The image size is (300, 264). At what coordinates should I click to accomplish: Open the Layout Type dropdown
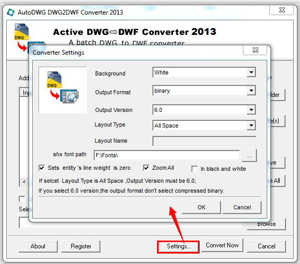tap(251, 125)
